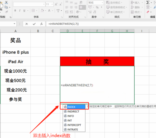Image resolution: width=156 pixels, height=138 pixels.
Task: Open the font size 11 dropdown
Action: pos(52,4)
